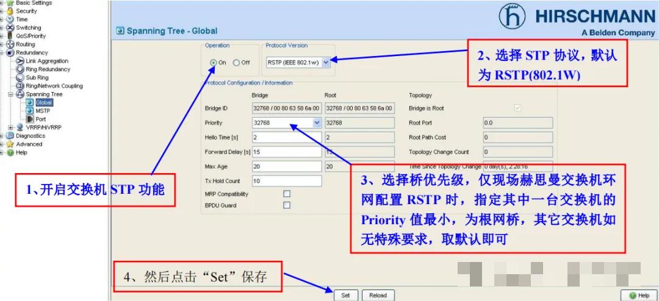Click the Tx Hold Count field
Viewport: 659px width, 301px height.
pyautogui.click(x=287, y=181)
